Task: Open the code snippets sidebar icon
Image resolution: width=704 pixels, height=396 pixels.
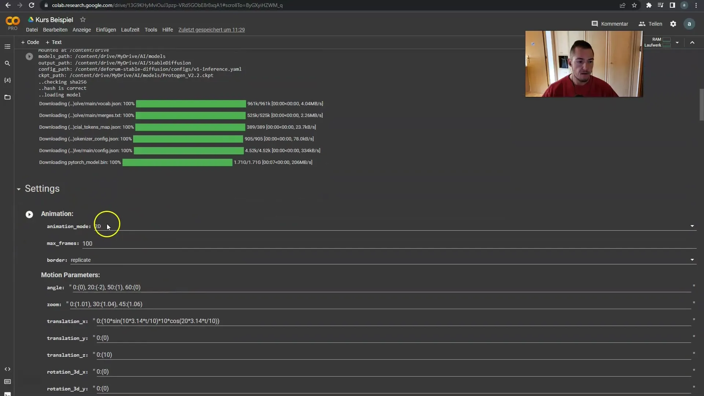Action: (7, 369)
